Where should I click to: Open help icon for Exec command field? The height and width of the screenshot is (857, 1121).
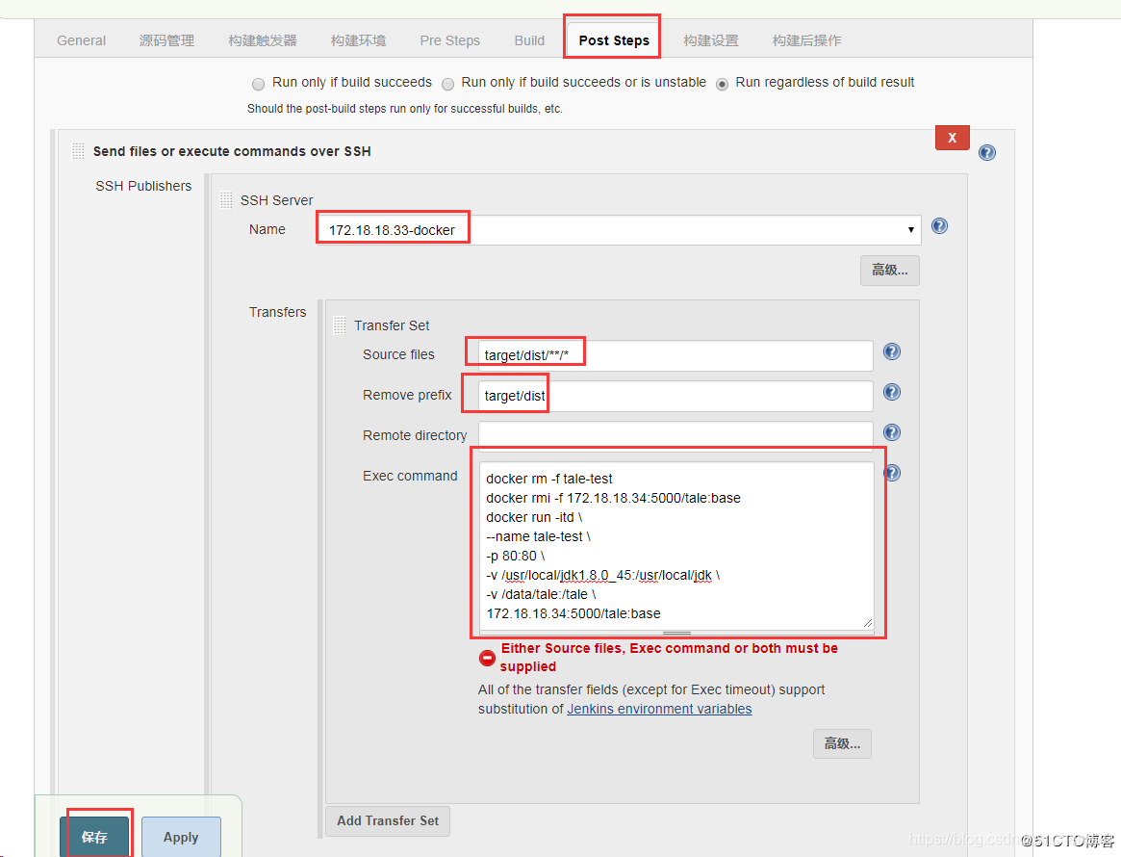point(892,473)
